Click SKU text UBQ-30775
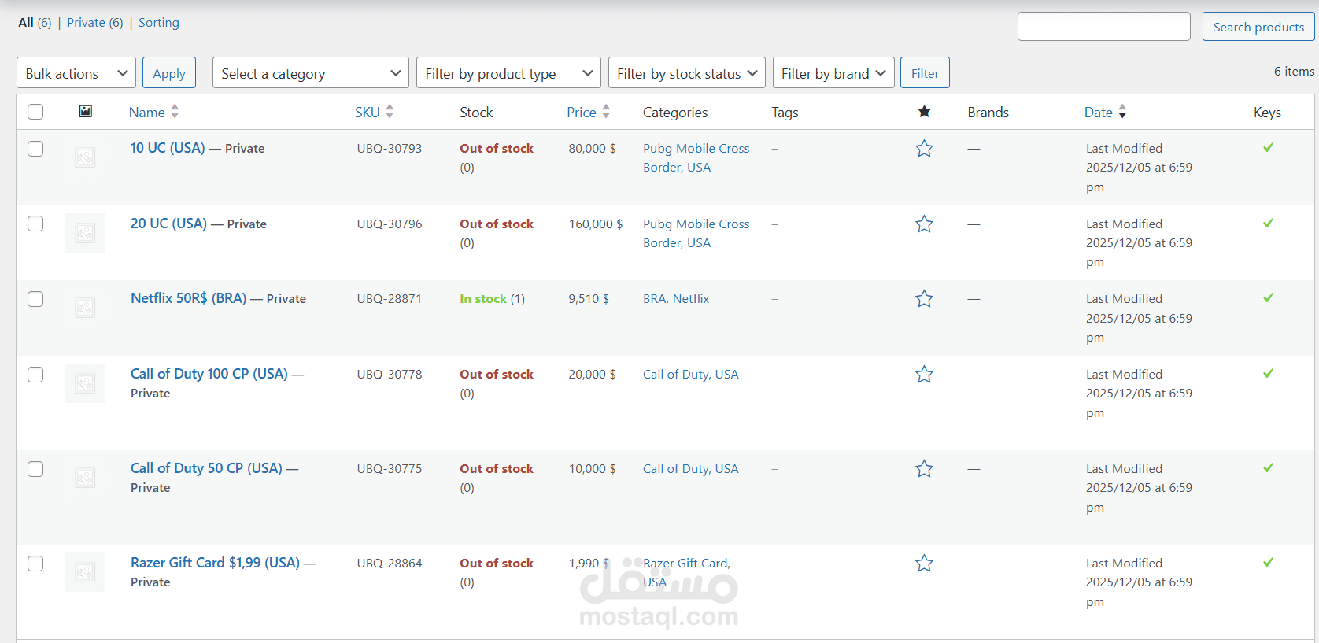Screen dimensions: 1319x643 click(x=389, y=469)
